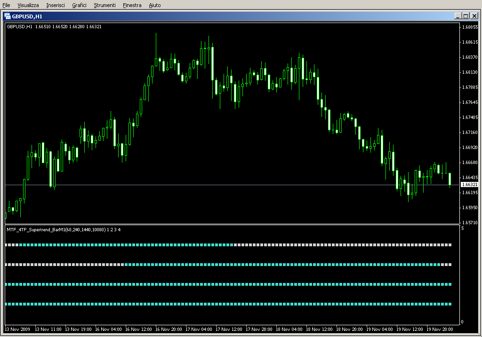
Task: Click the 17 Nov 04:00 time label
Action: click(x=199, y=329)
